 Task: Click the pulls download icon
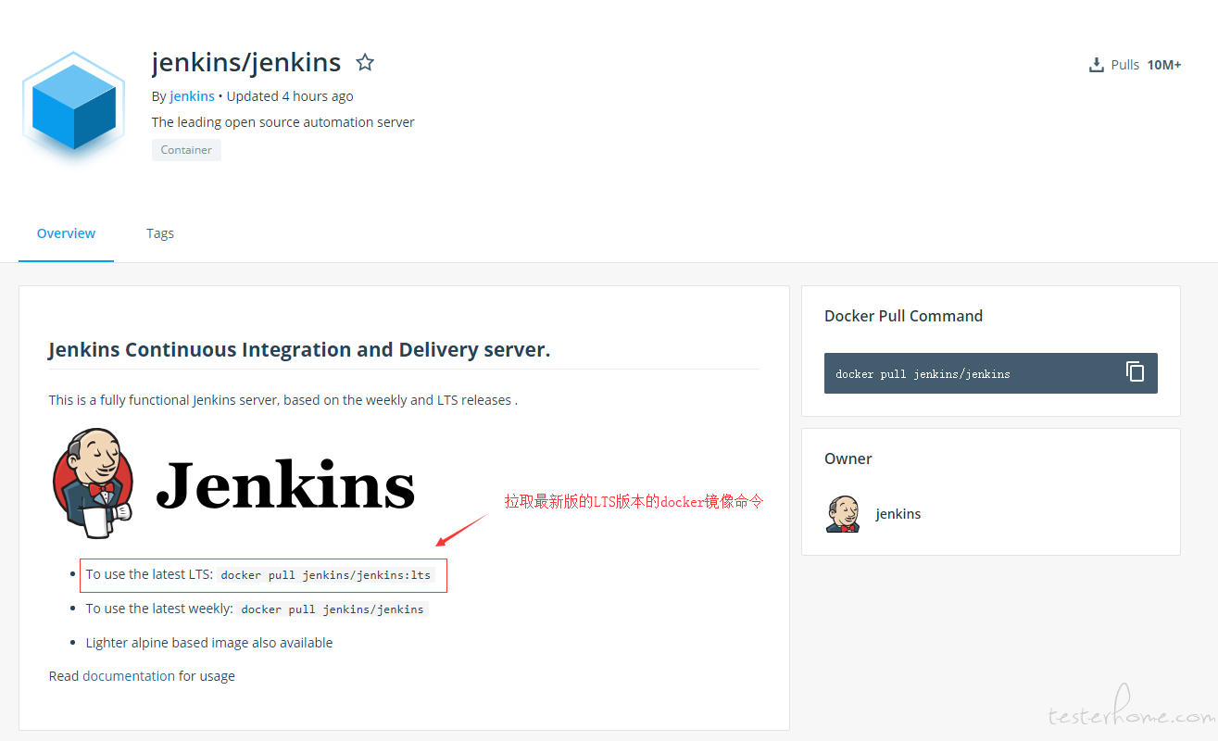pyautogui.click(x=1096, y=65)
